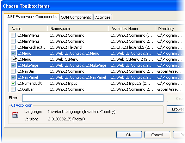
Task: Click the C1Accordion group label
Action: tap(21, 105)
